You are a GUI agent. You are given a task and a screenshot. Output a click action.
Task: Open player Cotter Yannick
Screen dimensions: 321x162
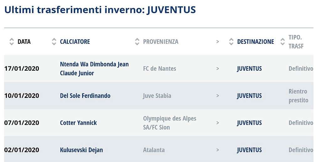78,123
